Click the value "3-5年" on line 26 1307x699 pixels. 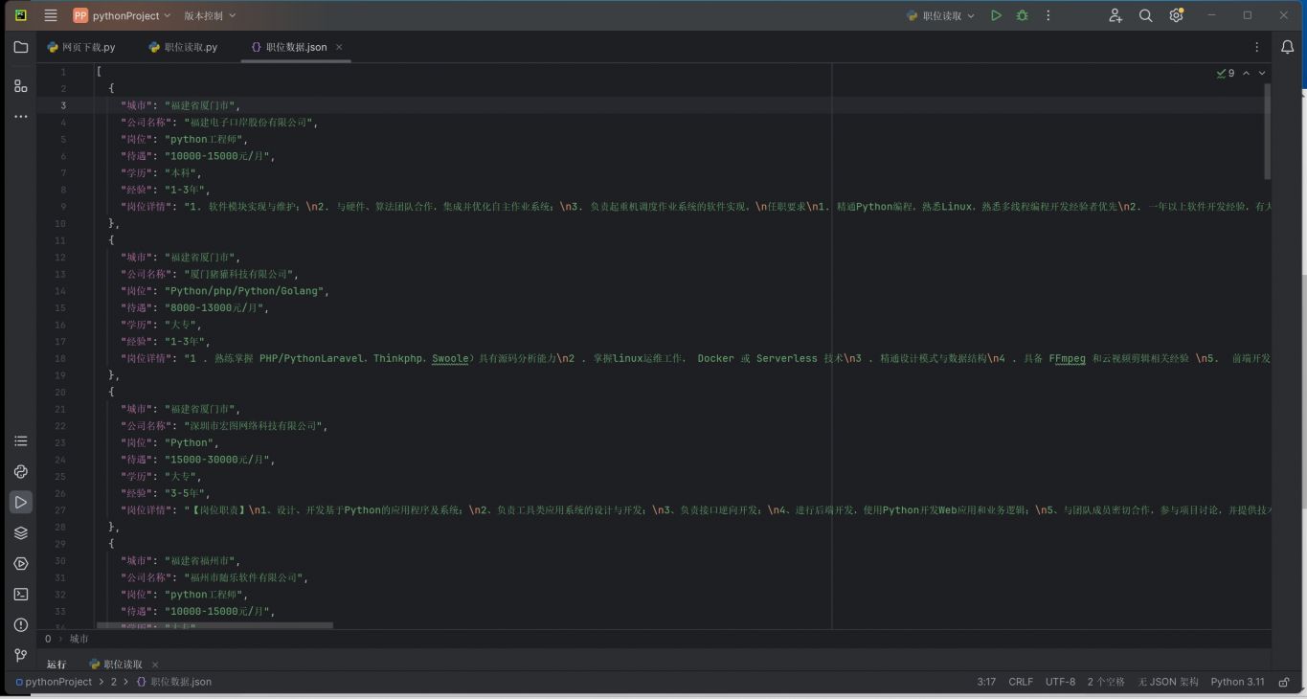click(x=186, y=493)
